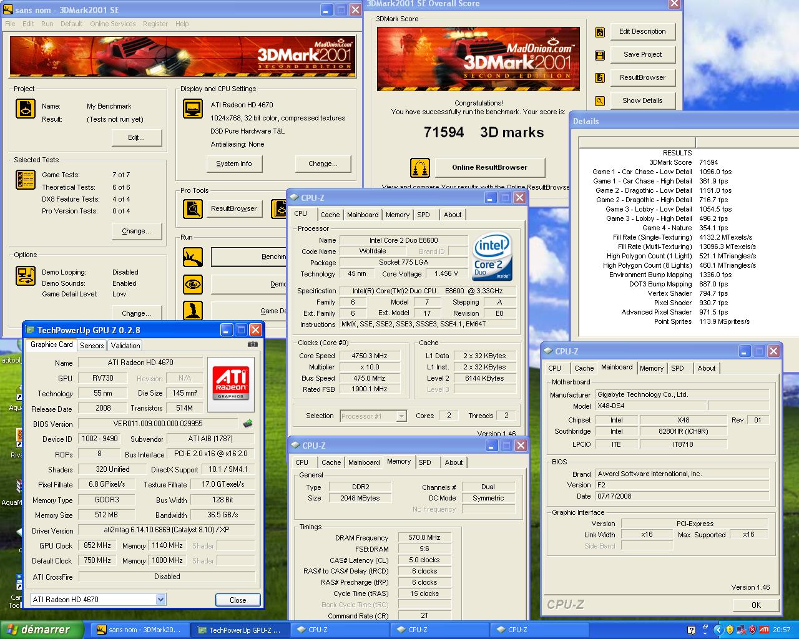Viewport: 799px width, 639px height.
Task: Click the Pro Tools ResultBrowser button
Action: (233, 208)
